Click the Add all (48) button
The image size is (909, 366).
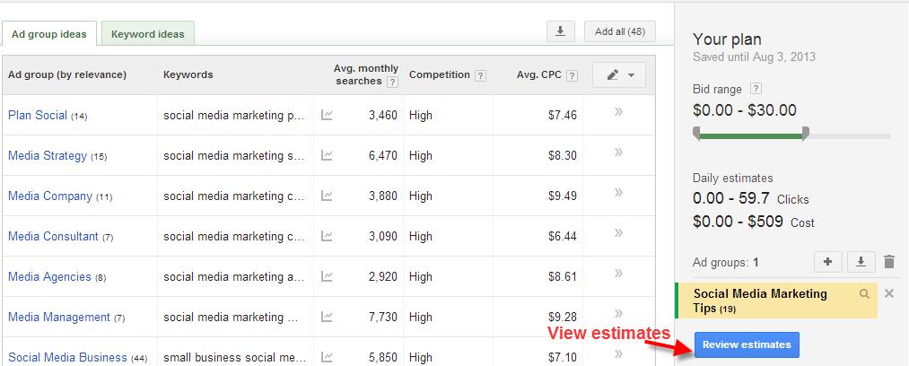click(x=620, y=31)
